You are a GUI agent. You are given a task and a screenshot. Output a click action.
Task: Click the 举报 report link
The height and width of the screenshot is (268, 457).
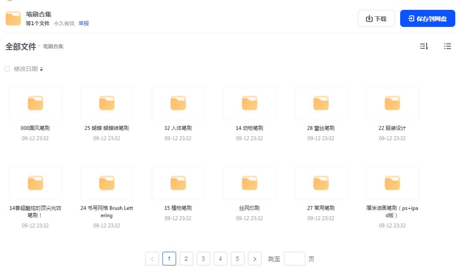pyautogui.click(x=84, y=24)
